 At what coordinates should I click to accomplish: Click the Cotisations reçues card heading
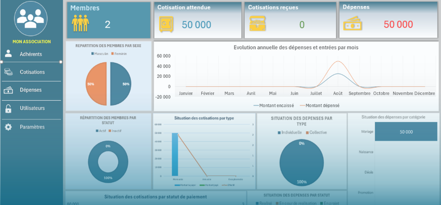[273, 8]
